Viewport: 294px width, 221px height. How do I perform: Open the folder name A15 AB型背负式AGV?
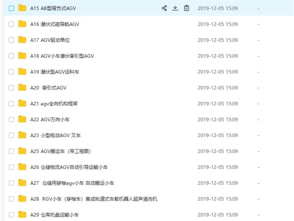tap(53, 8)
